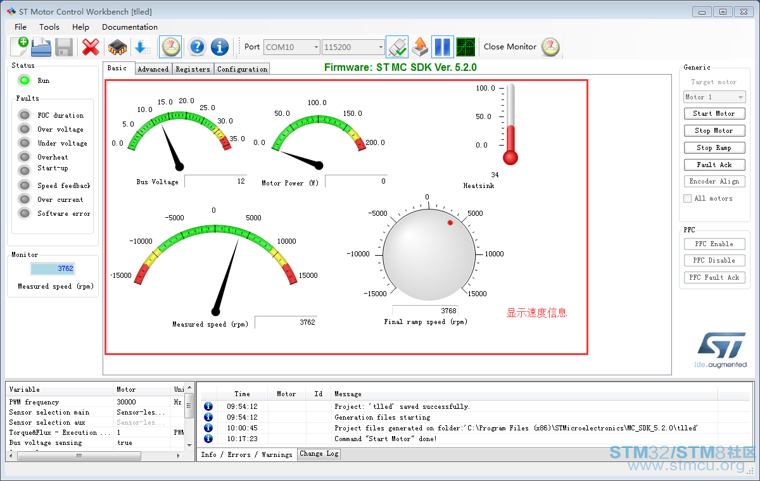This screenshot has width=760, height=481.
Task: Click Monitor panel measured speed box
Action: tap(53, 268)
